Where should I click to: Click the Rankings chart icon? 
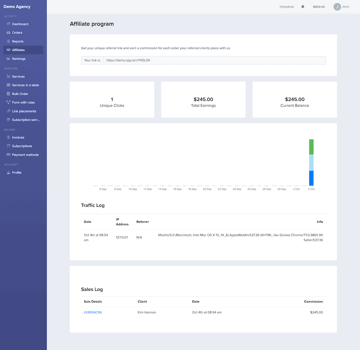(8, 58)
